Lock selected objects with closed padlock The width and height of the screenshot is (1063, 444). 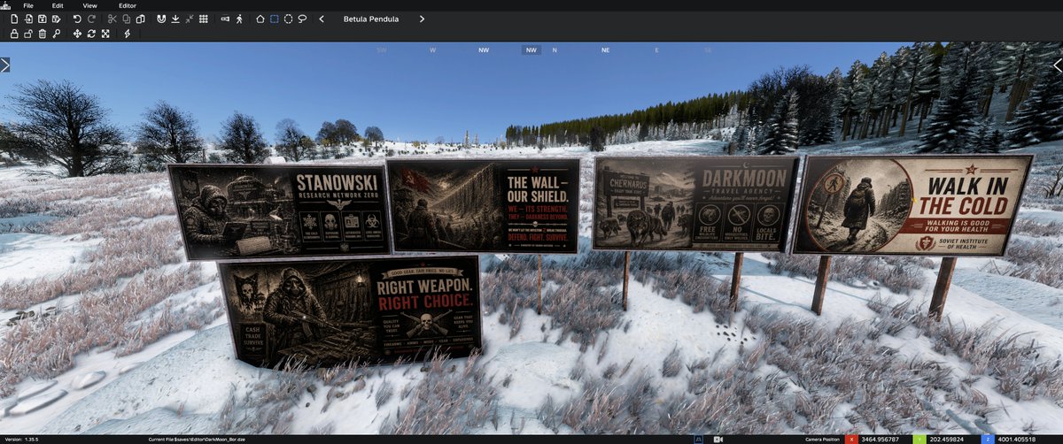coord(14,34)
